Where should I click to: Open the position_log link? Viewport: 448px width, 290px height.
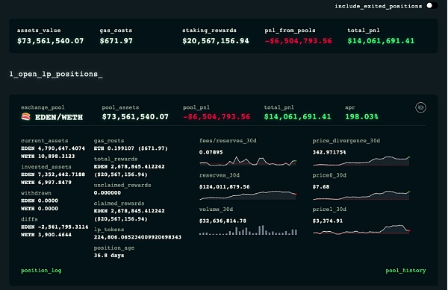(41, 271)
